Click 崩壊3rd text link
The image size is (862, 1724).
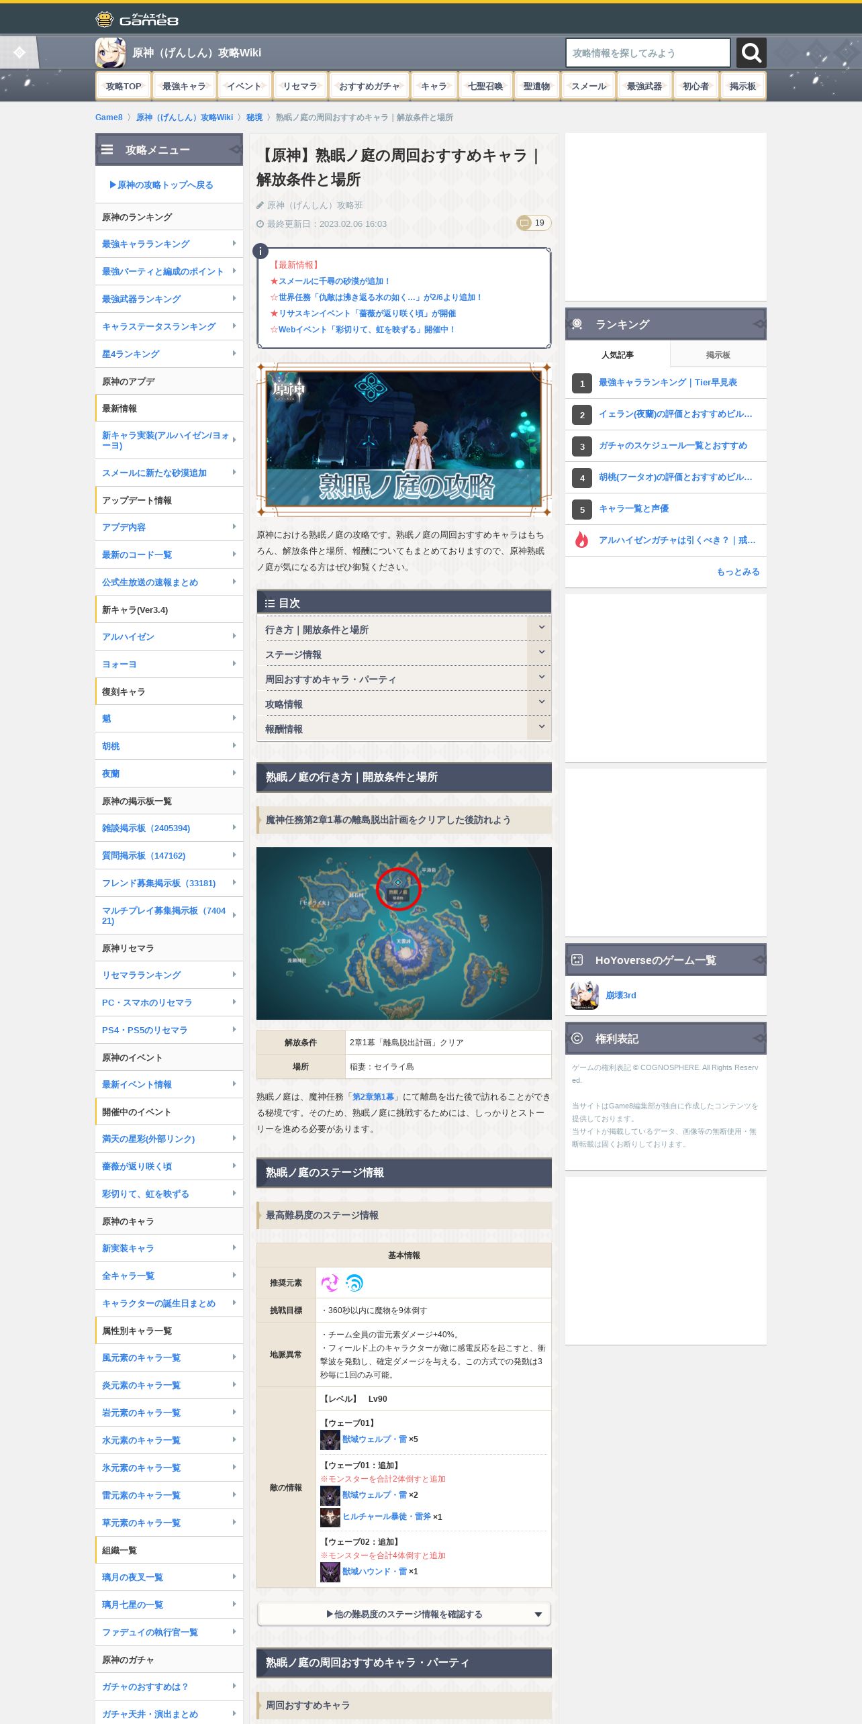tap(621, 995)
